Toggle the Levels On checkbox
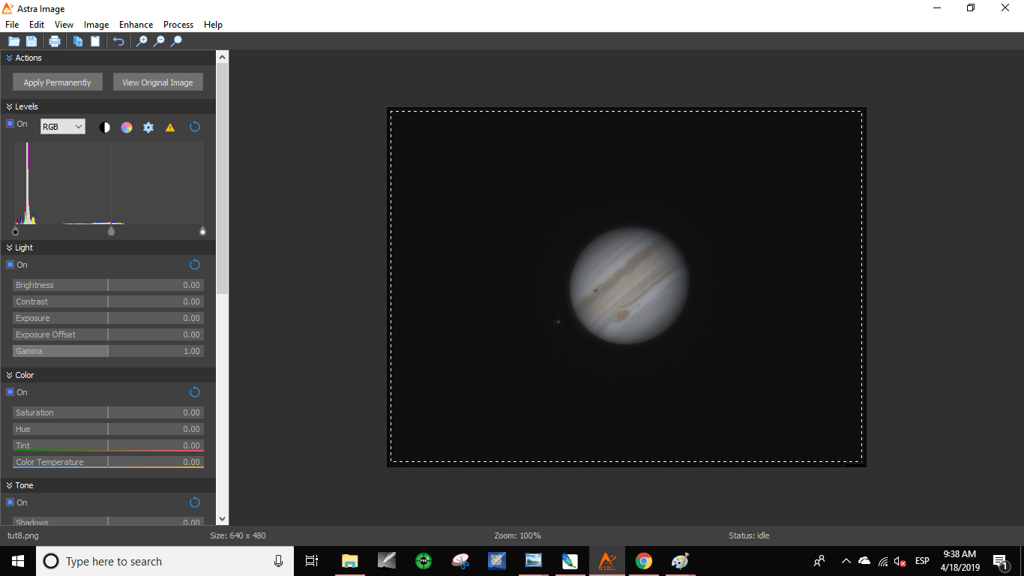This screenshot has height=576, width=1024. point(10,124)
